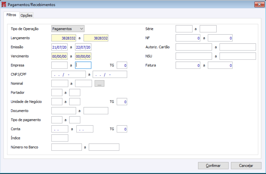
Task: Click the first Autoriz. Cartão field
Action: pyautogui.click(x=194, y=47)
